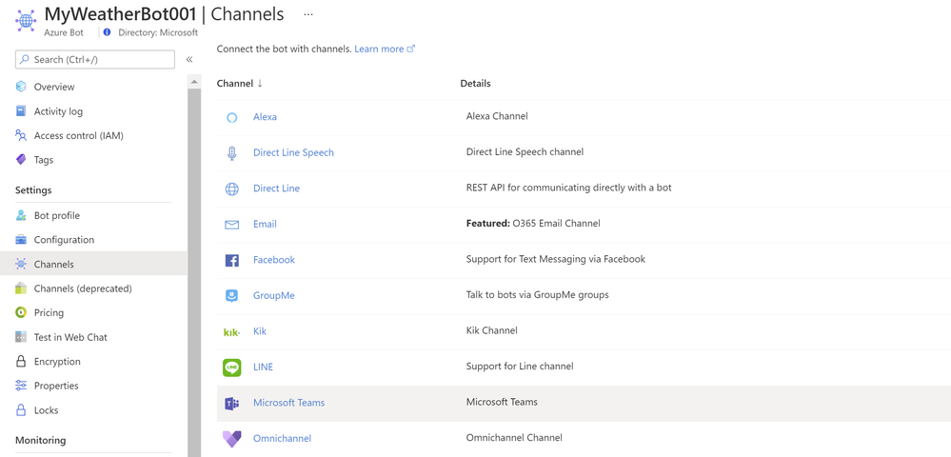Click the purple Tags icon
Viewport: 951px width, 457px height.
point(21,160)
